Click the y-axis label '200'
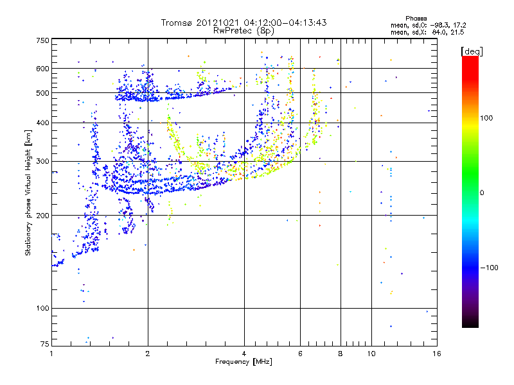514x385 pixels. coord(42,216)
